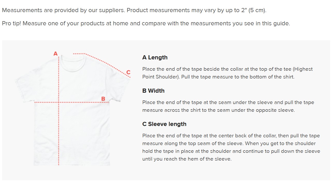The image size is (332, 182).
Task: Click the red letter B marker on diagram
Action: pos(103,99)
